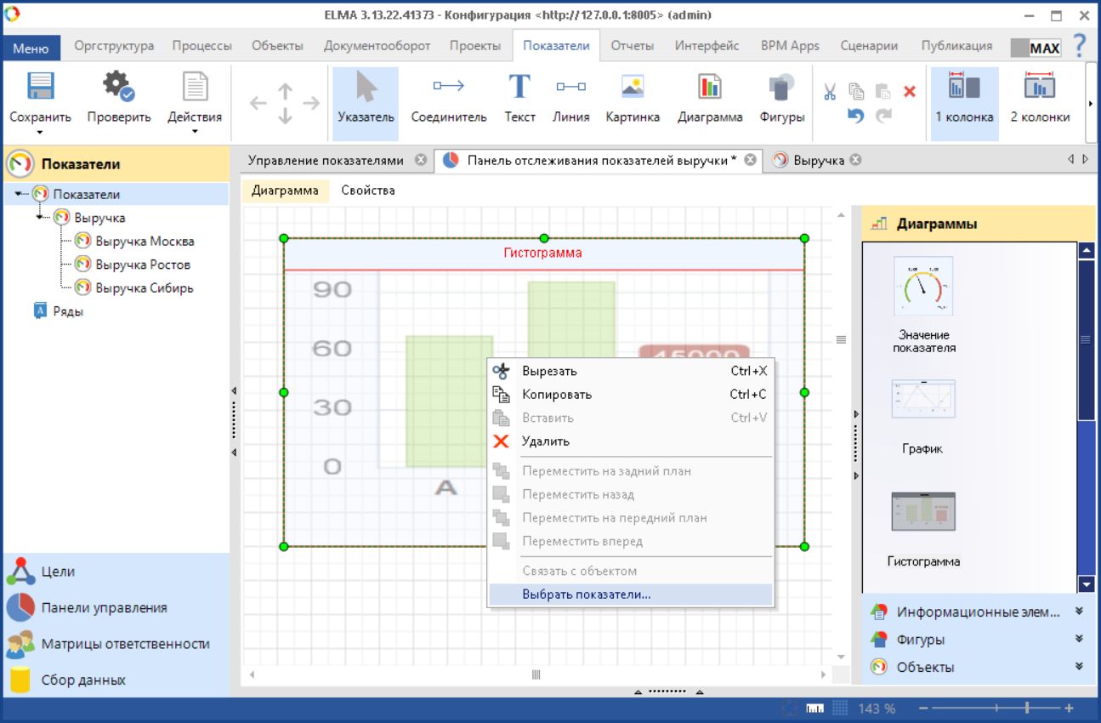
Task: Select Выручка Ростов in the tree
Action: point(143,265)
